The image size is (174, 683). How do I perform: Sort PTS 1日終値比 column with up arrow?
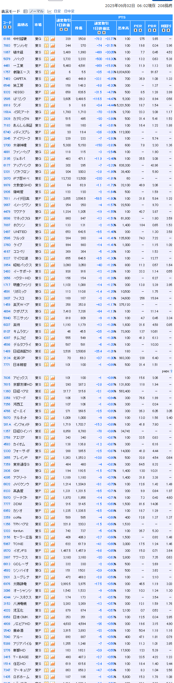coord(100,33)
